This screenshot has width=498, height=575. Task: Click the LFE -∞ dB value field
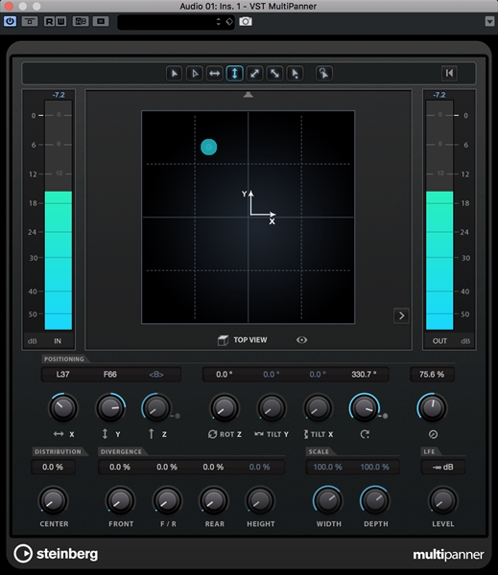443,467
